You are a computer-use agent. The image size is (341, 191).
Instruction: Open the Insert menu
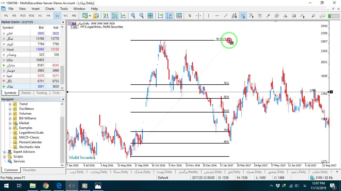pos(35,9)
